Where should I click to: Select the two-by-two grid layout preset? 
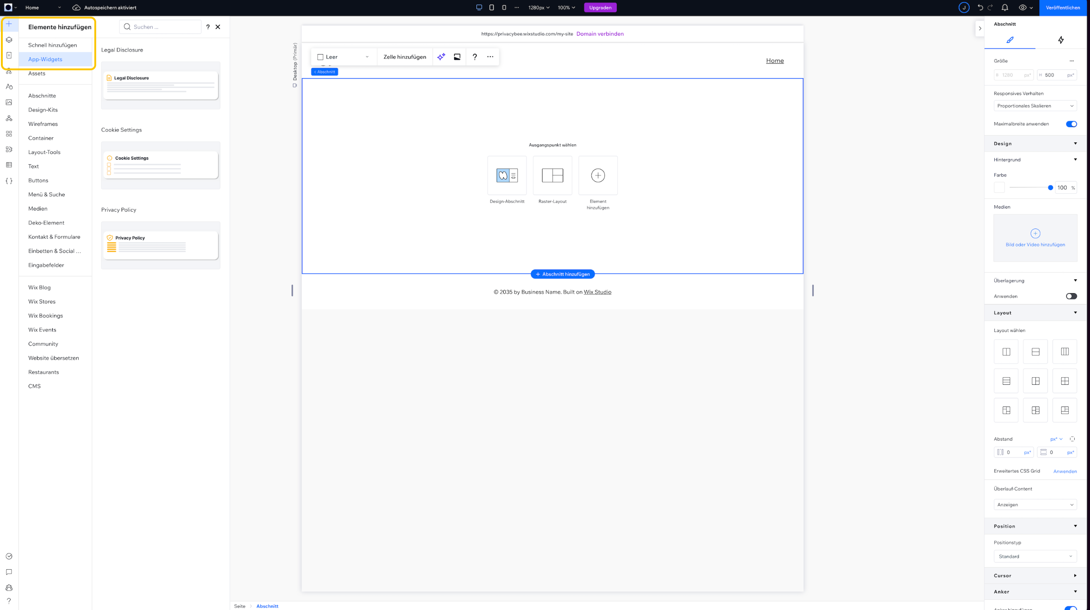pyautogui.click(x=1065, y=381)
